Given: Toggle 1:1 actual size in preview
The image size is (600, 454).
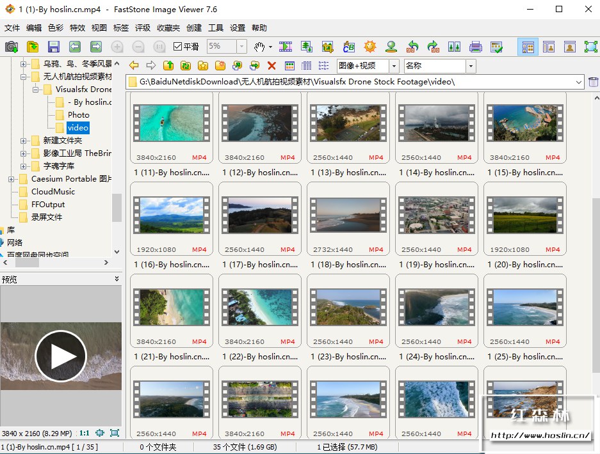Looking at the screenshot, I should pyautogui.click(x=84, y=433).
